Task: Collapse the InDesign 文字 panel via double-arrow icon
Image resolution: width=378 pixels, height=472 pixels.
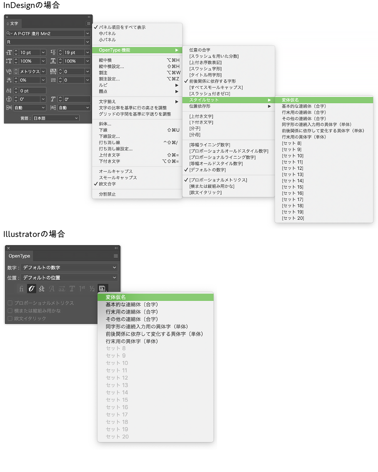Action: click(x=89, y=17)
